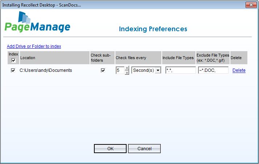The height and width of the screenshot is (164, 259).
Task: Toggle Check sub-folders for Documents row
Action: point(103,70)
